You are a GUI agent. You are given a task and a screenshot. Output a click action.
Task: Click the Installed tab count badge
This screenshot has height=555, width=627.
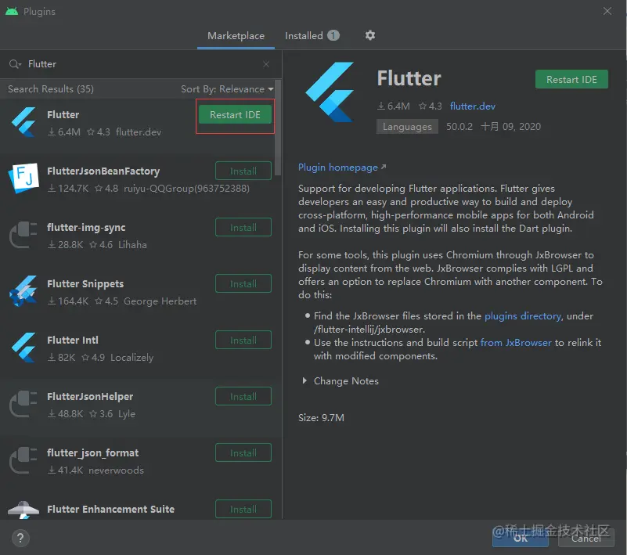click(x=333, y=35)
